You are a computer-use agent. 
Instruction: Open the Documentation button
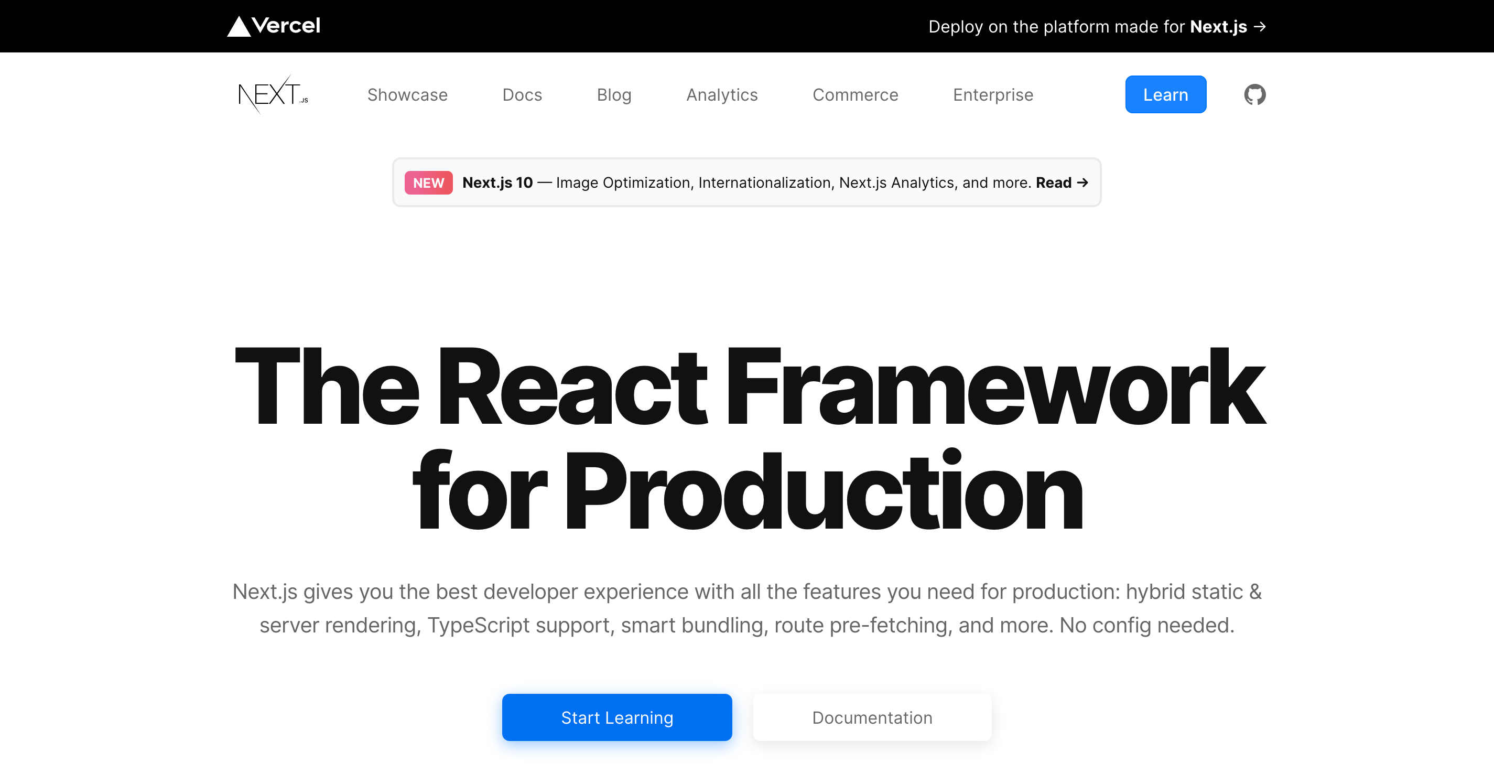click(x=872, y=717)
